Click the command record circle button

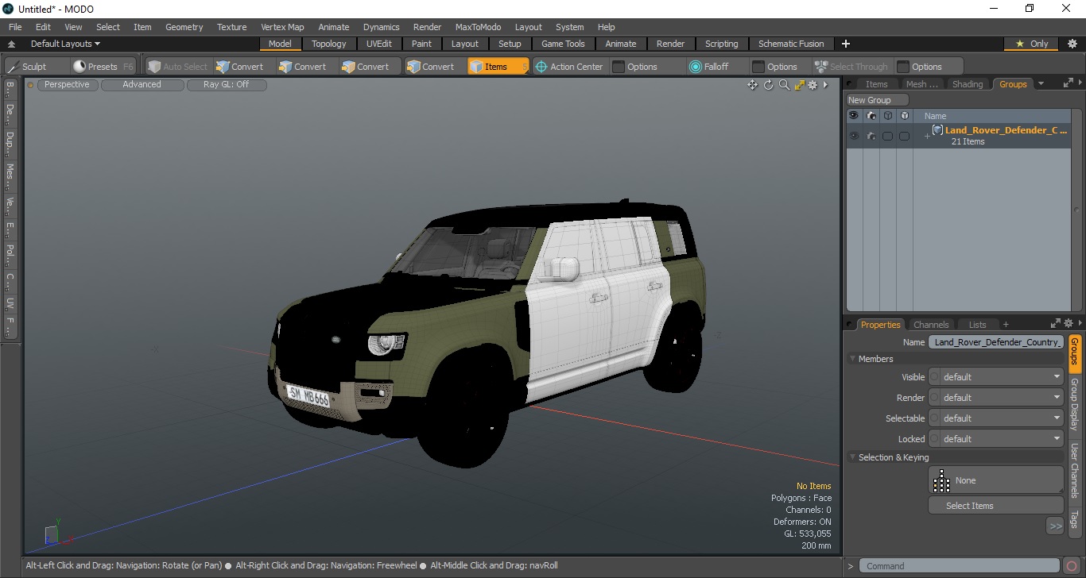(x=1072, y=566)
